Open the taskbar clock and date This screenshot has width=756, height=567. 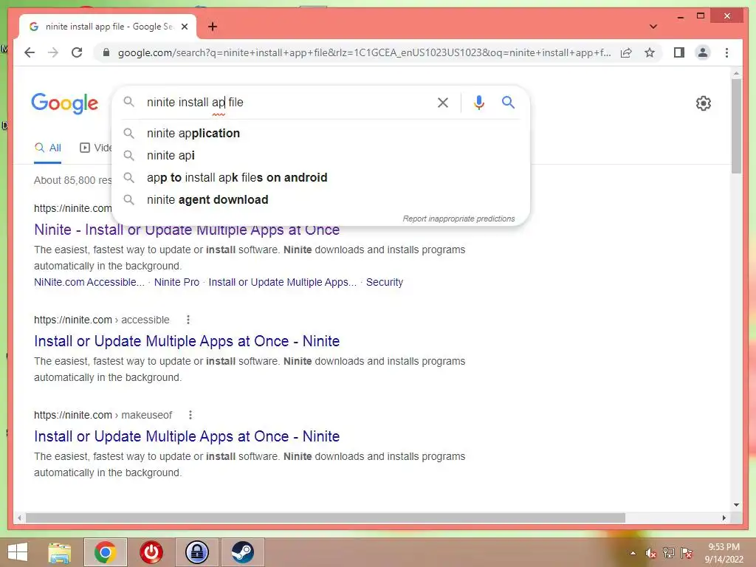[x=724, y=553]
